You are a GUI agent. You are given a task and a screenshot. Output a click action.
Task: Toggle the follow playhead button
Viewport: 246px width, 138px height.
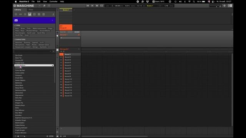click(x=160, y=6)
